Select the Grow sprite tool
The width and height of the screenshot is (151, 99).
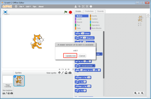tap(83, 7)
